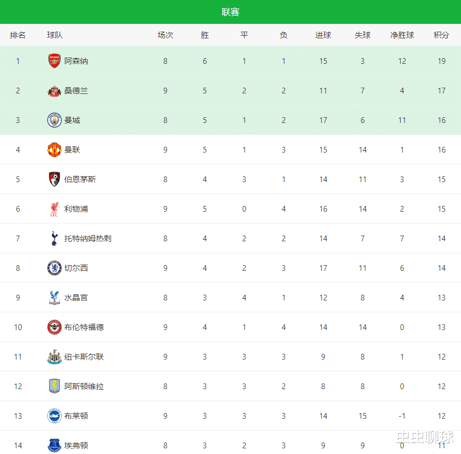The height and width of the screenshot is (454, 461).
Task: Click the Crystal Palace crest icon
Action: (x=55, y=298)
